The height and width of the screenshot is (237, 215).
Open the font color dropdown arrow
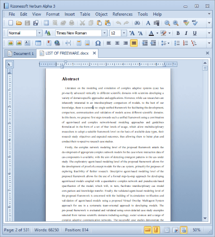tap(157, 33)
